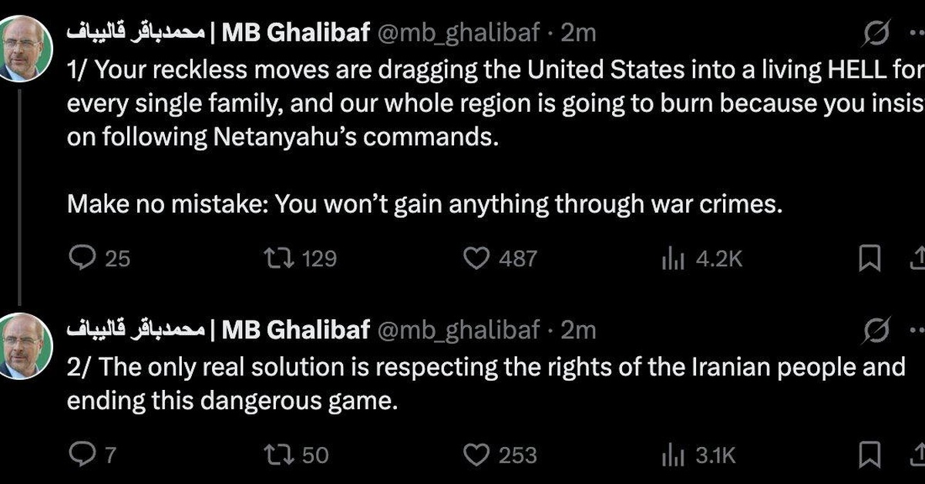This screenshot has height=484, width=925.
Task: Bookmark the first tweet about war crimes
Action: (869, 259)
